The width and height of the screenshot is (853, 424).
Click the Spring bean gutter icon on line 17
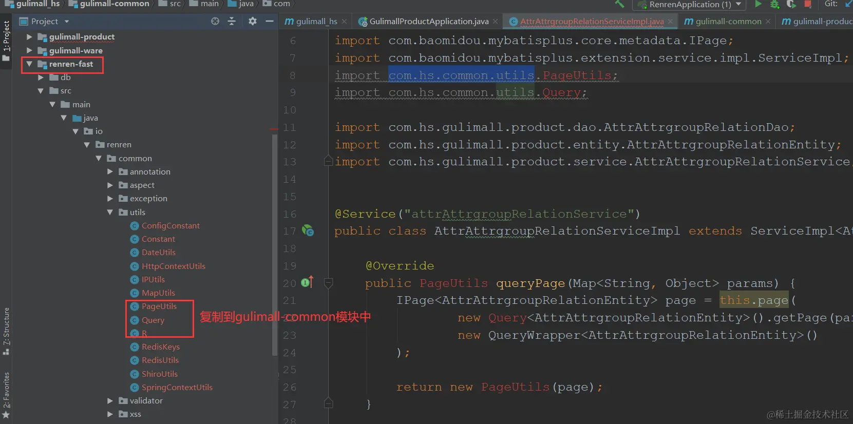[308, 230]
